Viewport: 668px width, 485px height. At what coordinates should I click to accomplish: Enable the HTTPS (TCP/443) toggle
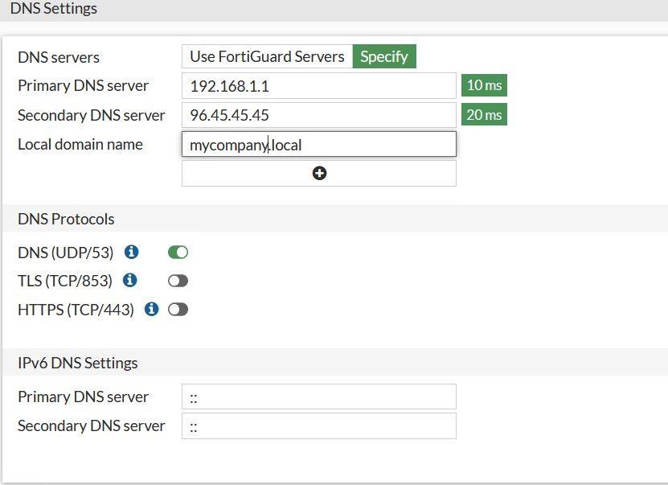click(178, 309)
